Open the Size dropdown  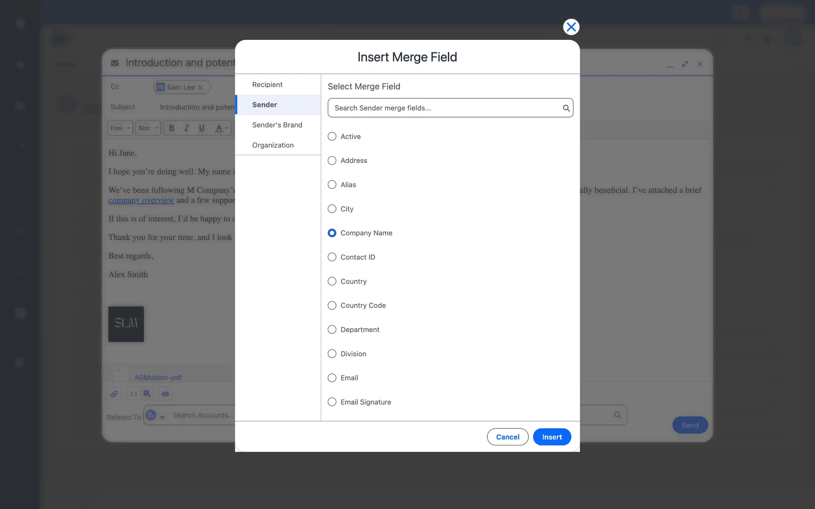coord(148,128)
